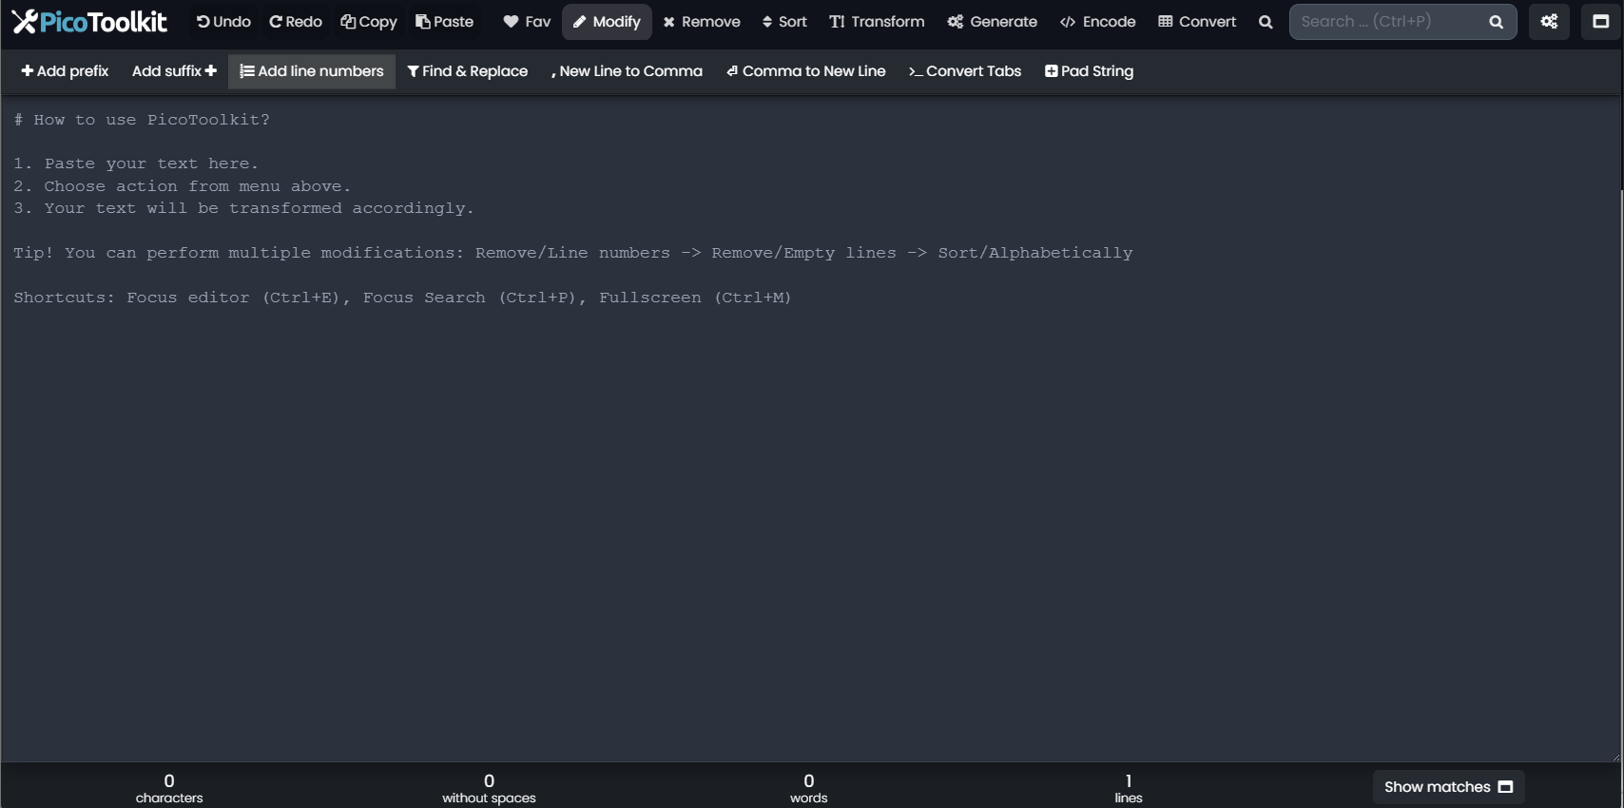Image resolution: width=1624 pixels, height=808 pixels.
Task: Toggle Show matches button
Action: 1448,787
